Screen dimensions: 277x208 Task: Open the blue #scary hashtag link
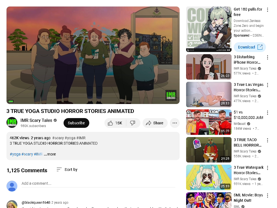(27, 154)
